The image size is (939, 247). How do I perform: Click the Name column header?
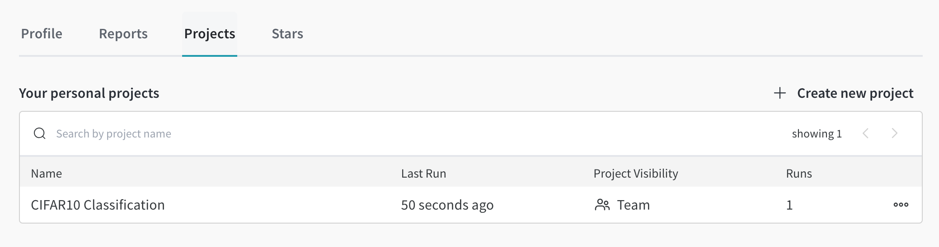(47, 174)
